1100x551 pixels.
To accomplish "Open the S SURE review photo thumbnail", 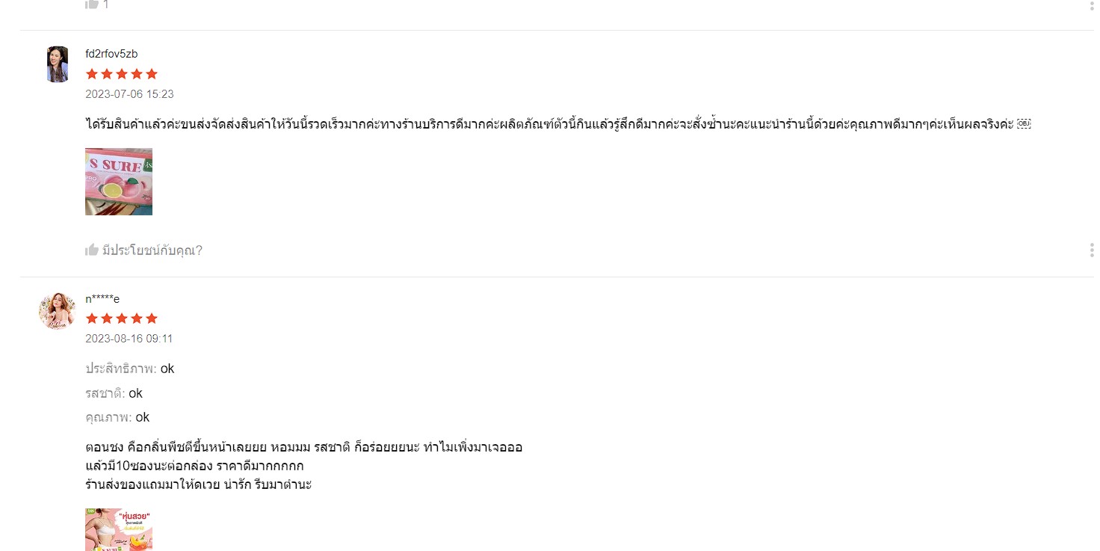I will (119, 182).
